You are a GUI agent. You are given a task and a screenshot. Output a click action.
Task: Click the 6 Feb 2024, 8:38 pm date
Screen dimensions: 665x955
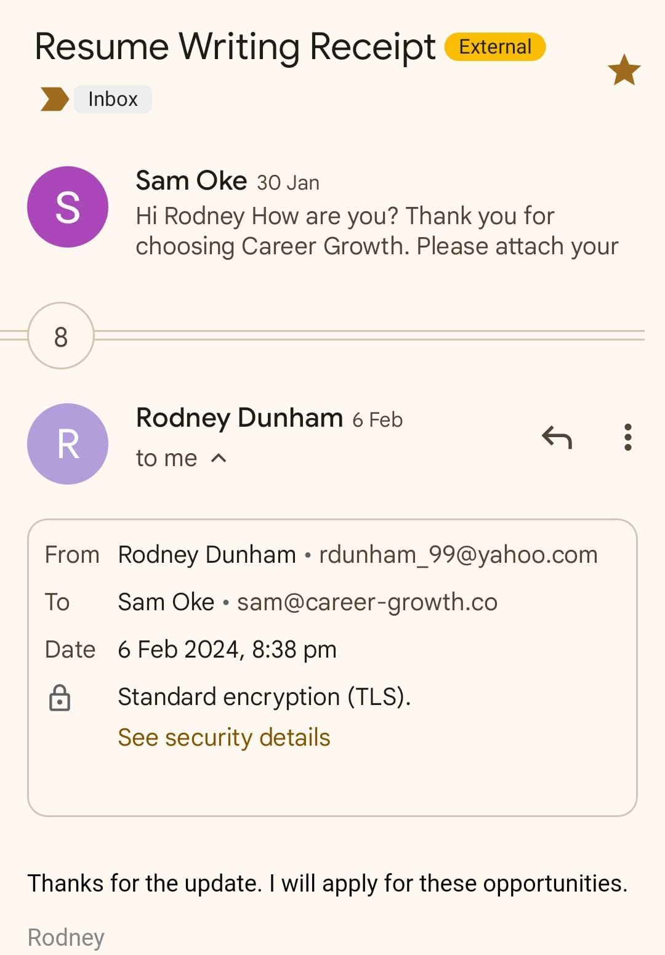(x=227, y=650)
